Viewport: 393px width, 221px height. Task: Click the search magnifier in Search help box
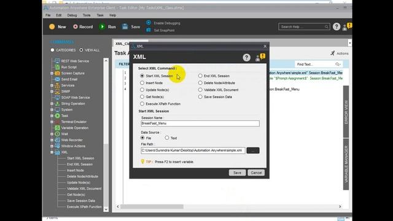point(326,27)
